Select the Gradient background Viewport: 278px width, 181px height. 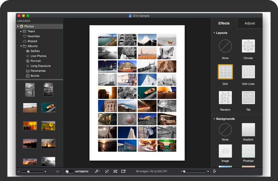(x=248, y=130)
